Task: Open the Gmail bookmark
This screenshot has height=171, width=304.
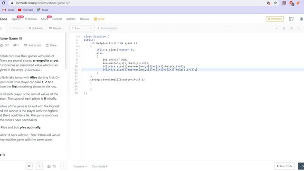Action: point(9,9)
